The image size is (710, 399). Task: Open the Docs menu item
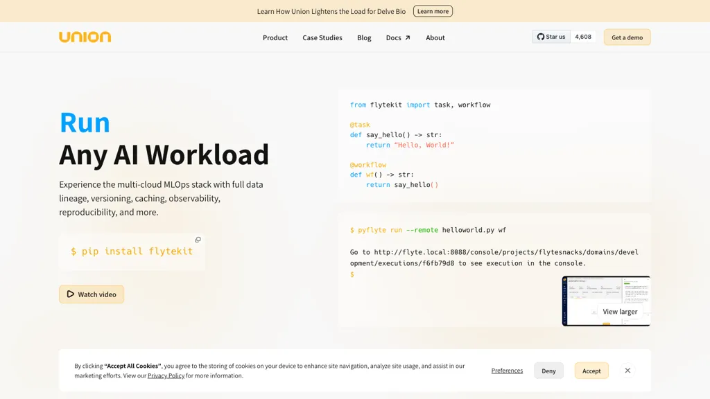pos(394,37)
